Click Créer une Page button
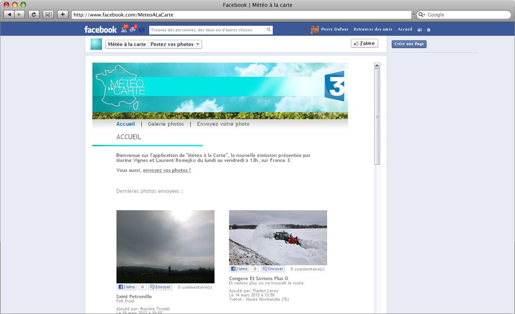The image size is (515, 314). tap(409, 44)
